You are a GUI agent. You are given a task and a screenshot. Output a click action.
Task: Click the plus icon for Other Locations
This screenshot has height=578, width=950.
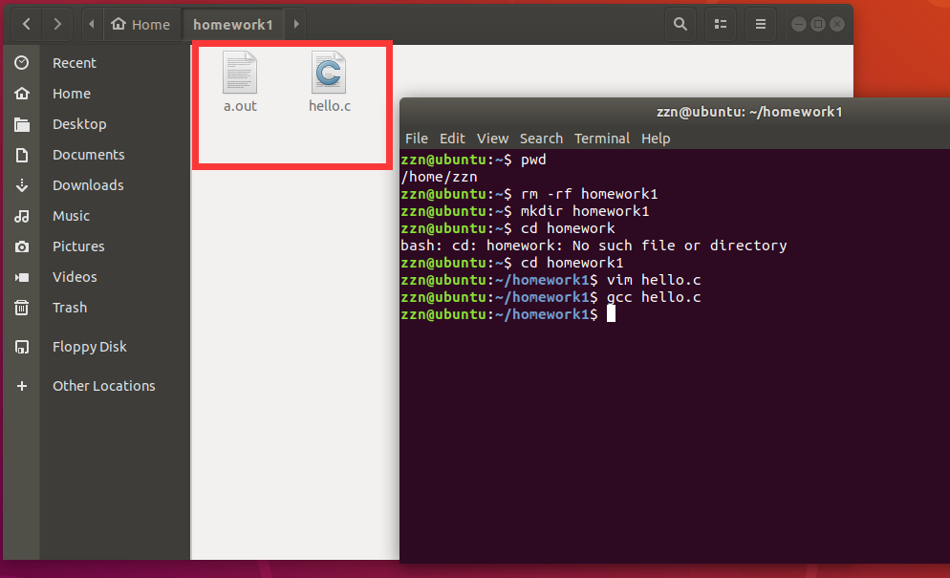(x=22, y=386)
